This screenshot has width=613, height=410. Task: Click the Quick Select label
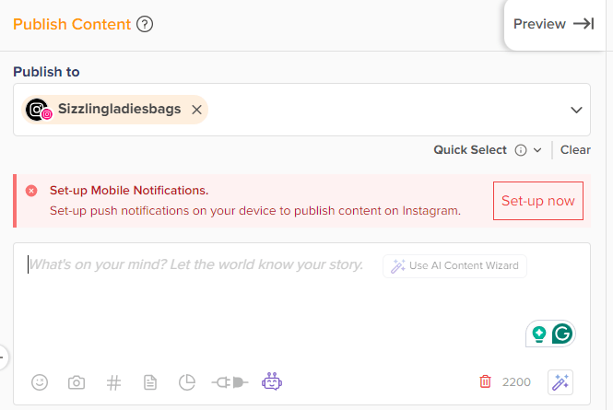(470, 149)
